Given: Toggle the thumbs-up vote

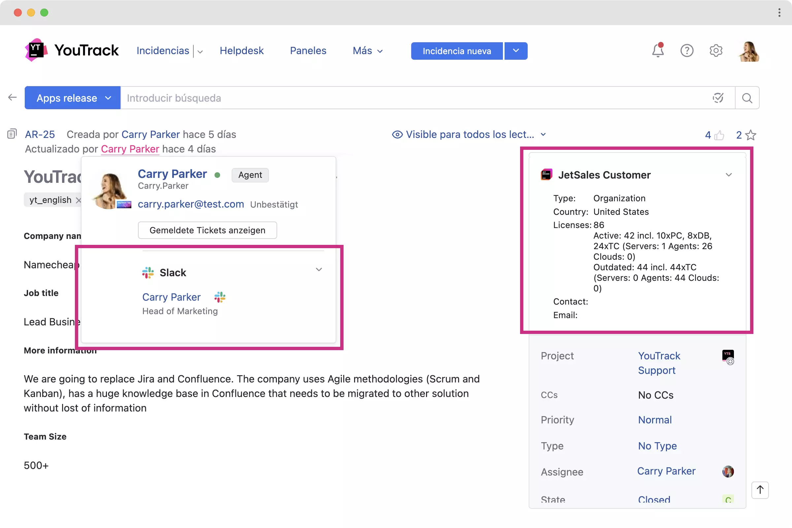Looking at the screenshot, I should pos(719,135).
